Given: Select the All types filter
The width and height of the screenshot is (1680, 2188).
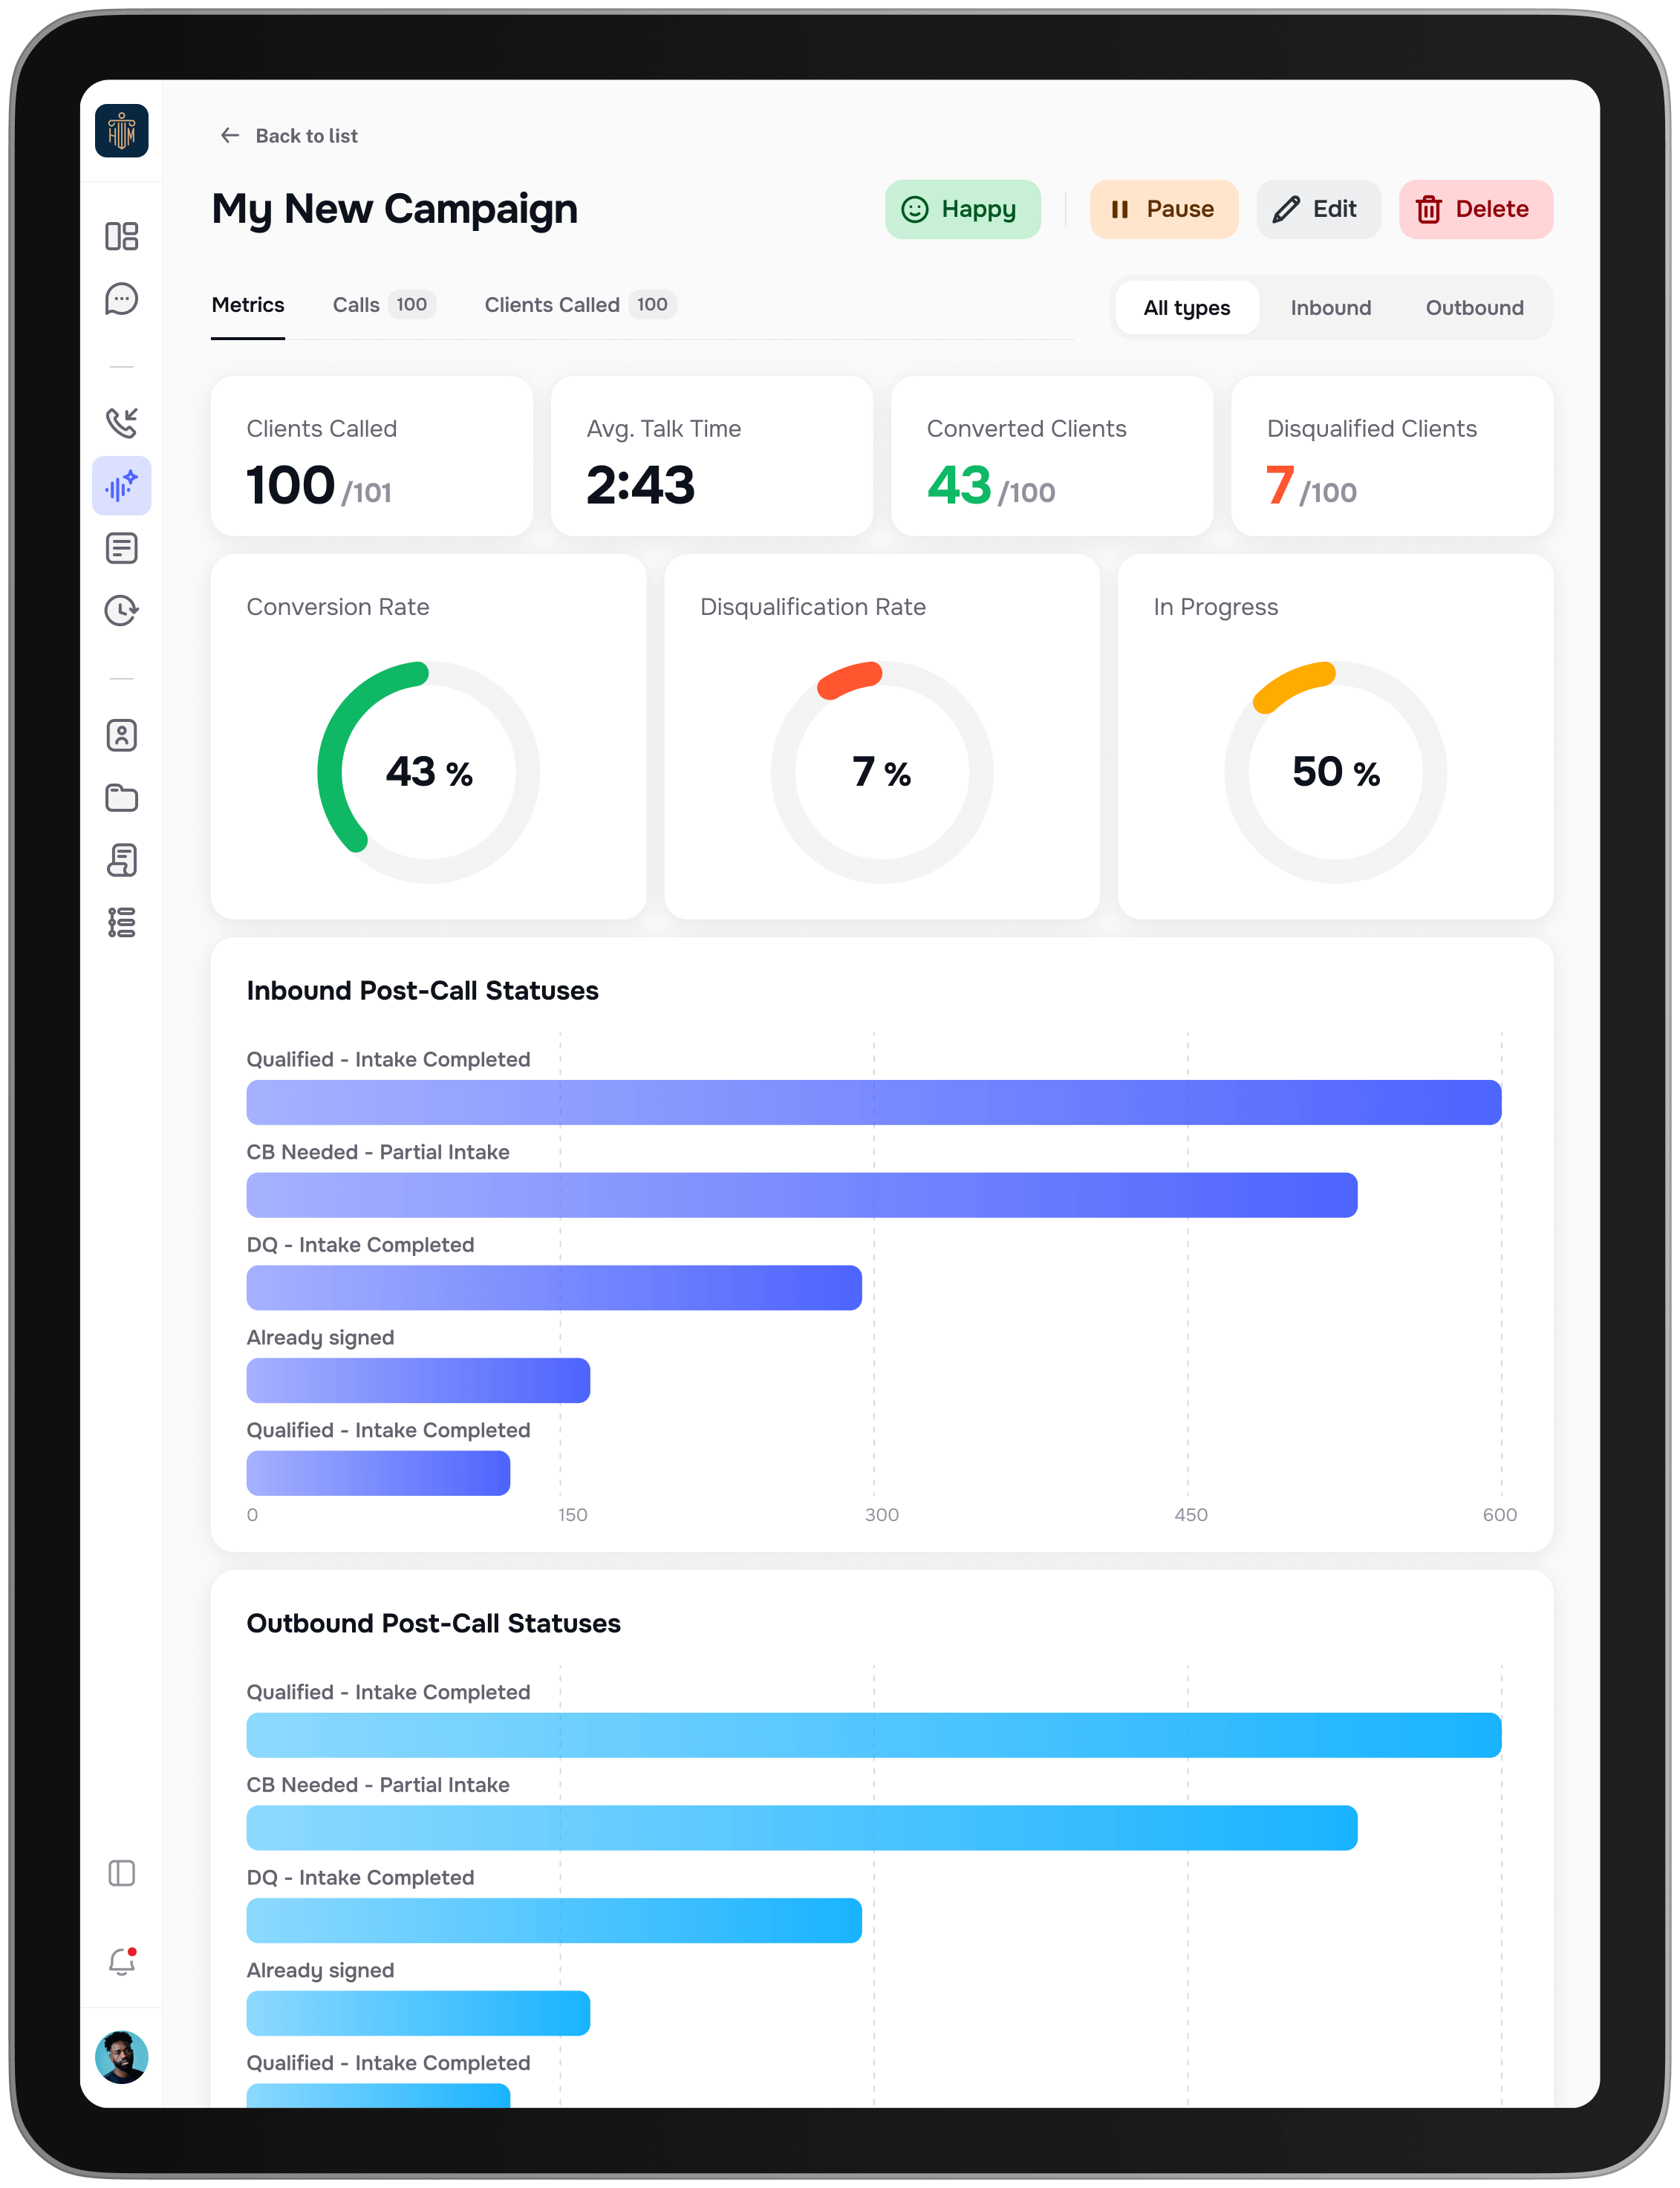Looking at the screenshot, I should [1187, 308].
